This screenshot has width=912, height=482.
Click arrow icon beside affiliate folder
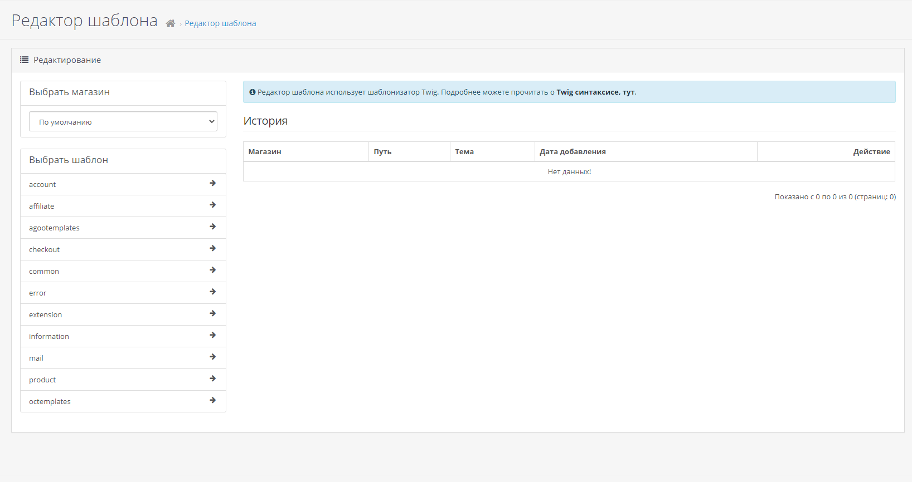coord(212,205)
